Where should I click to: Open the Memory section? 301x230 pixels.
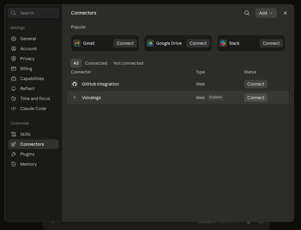coord(34,164)
